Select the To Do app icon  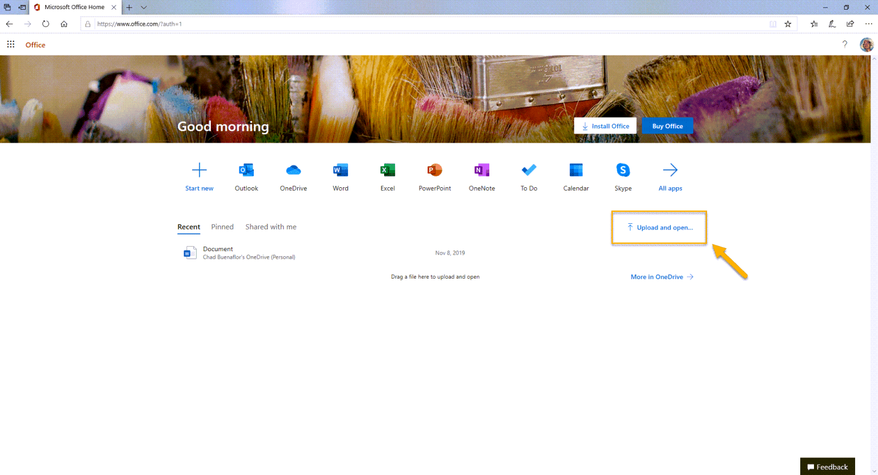[528, 174]
